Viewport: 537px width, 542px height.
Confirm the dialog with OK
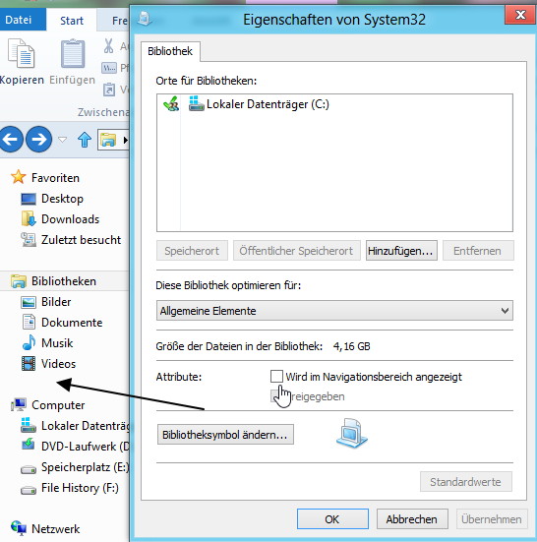point(332,518)
